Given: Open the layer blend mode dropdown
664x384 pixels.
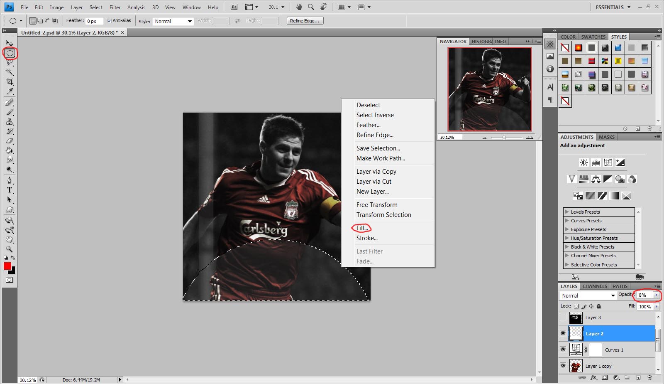Looking at the screenshot, I should [x=588, y=295].
